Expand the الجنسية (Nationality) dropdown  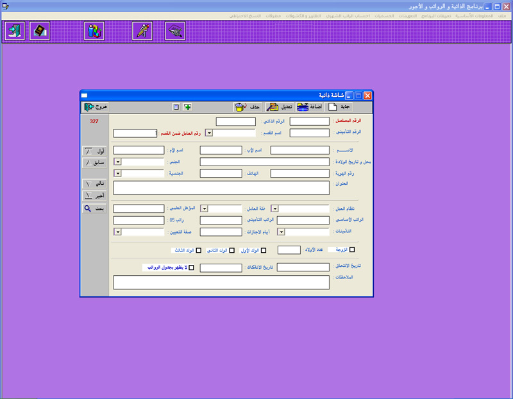pos(118,173)
